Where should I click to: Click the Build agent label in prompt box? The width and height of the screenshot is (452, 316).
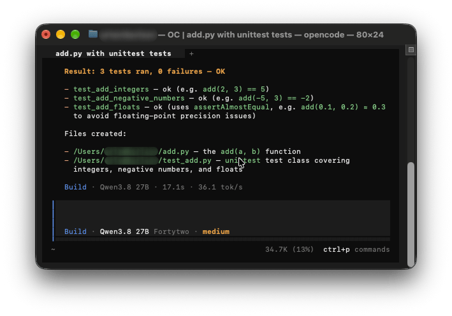point(75,231)
